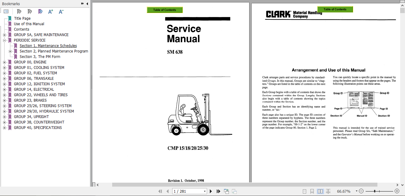Image resolution: width=405 pixels, height=196 pixels.
Task: Expand GROUP SA, SAFE MAINTENANCE bookmark
Action: click(x=5, y=35)
